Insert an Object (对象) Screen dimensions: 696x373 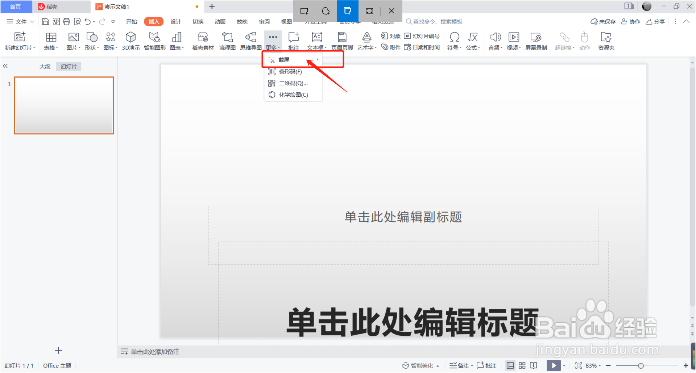click(391, 36)
